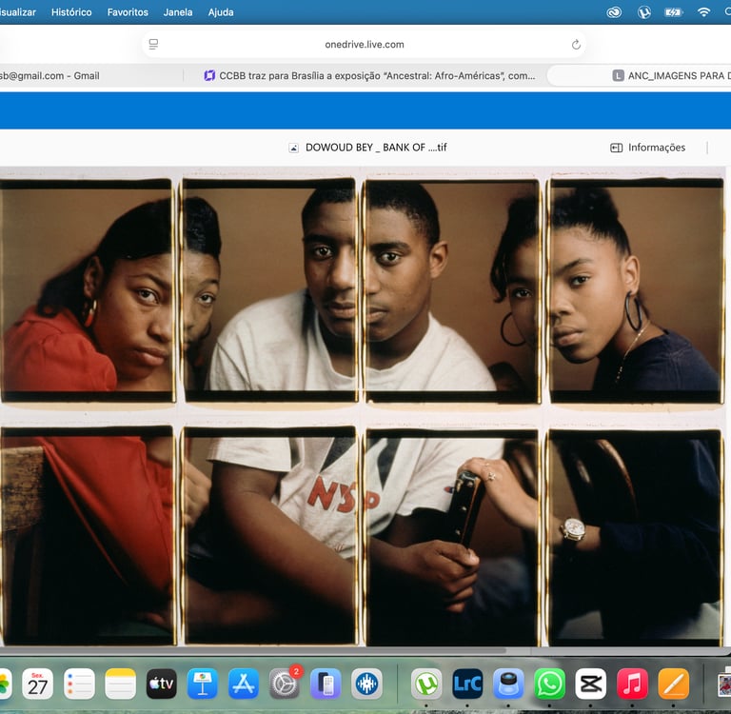This screenshot has width=731, height=714.
Task: Open iPhone Mirroring from the Dock
Action: point(326,684)
